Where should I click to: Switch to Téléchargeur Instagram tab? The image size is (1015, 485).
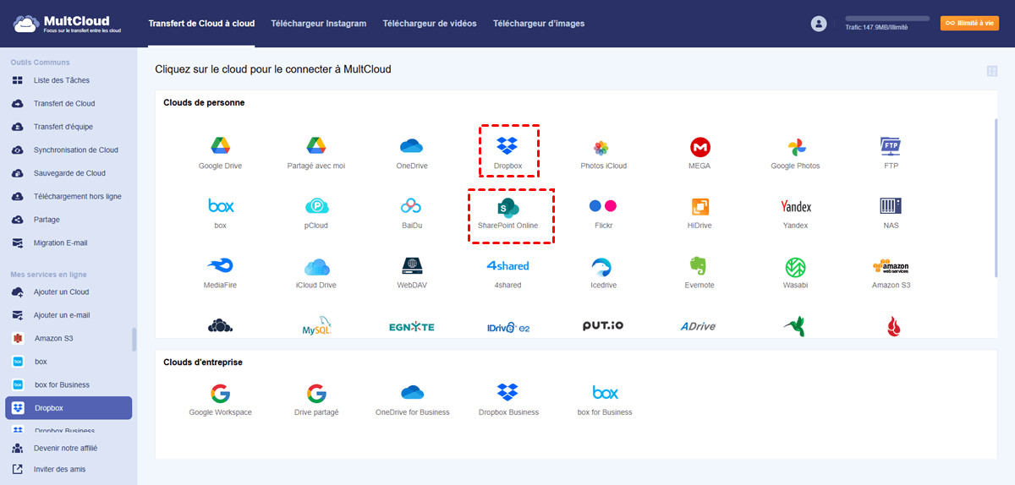coord(318,24)
